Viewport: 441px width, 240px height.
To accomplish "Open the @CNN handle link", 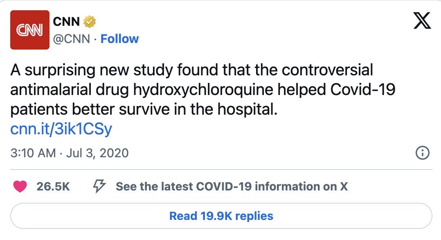I will pyautogui.click(x=71, y=39).
